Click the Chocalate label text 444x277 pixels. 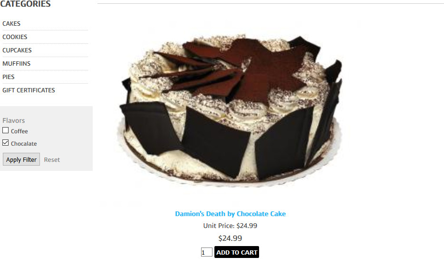tap(24, 144)
